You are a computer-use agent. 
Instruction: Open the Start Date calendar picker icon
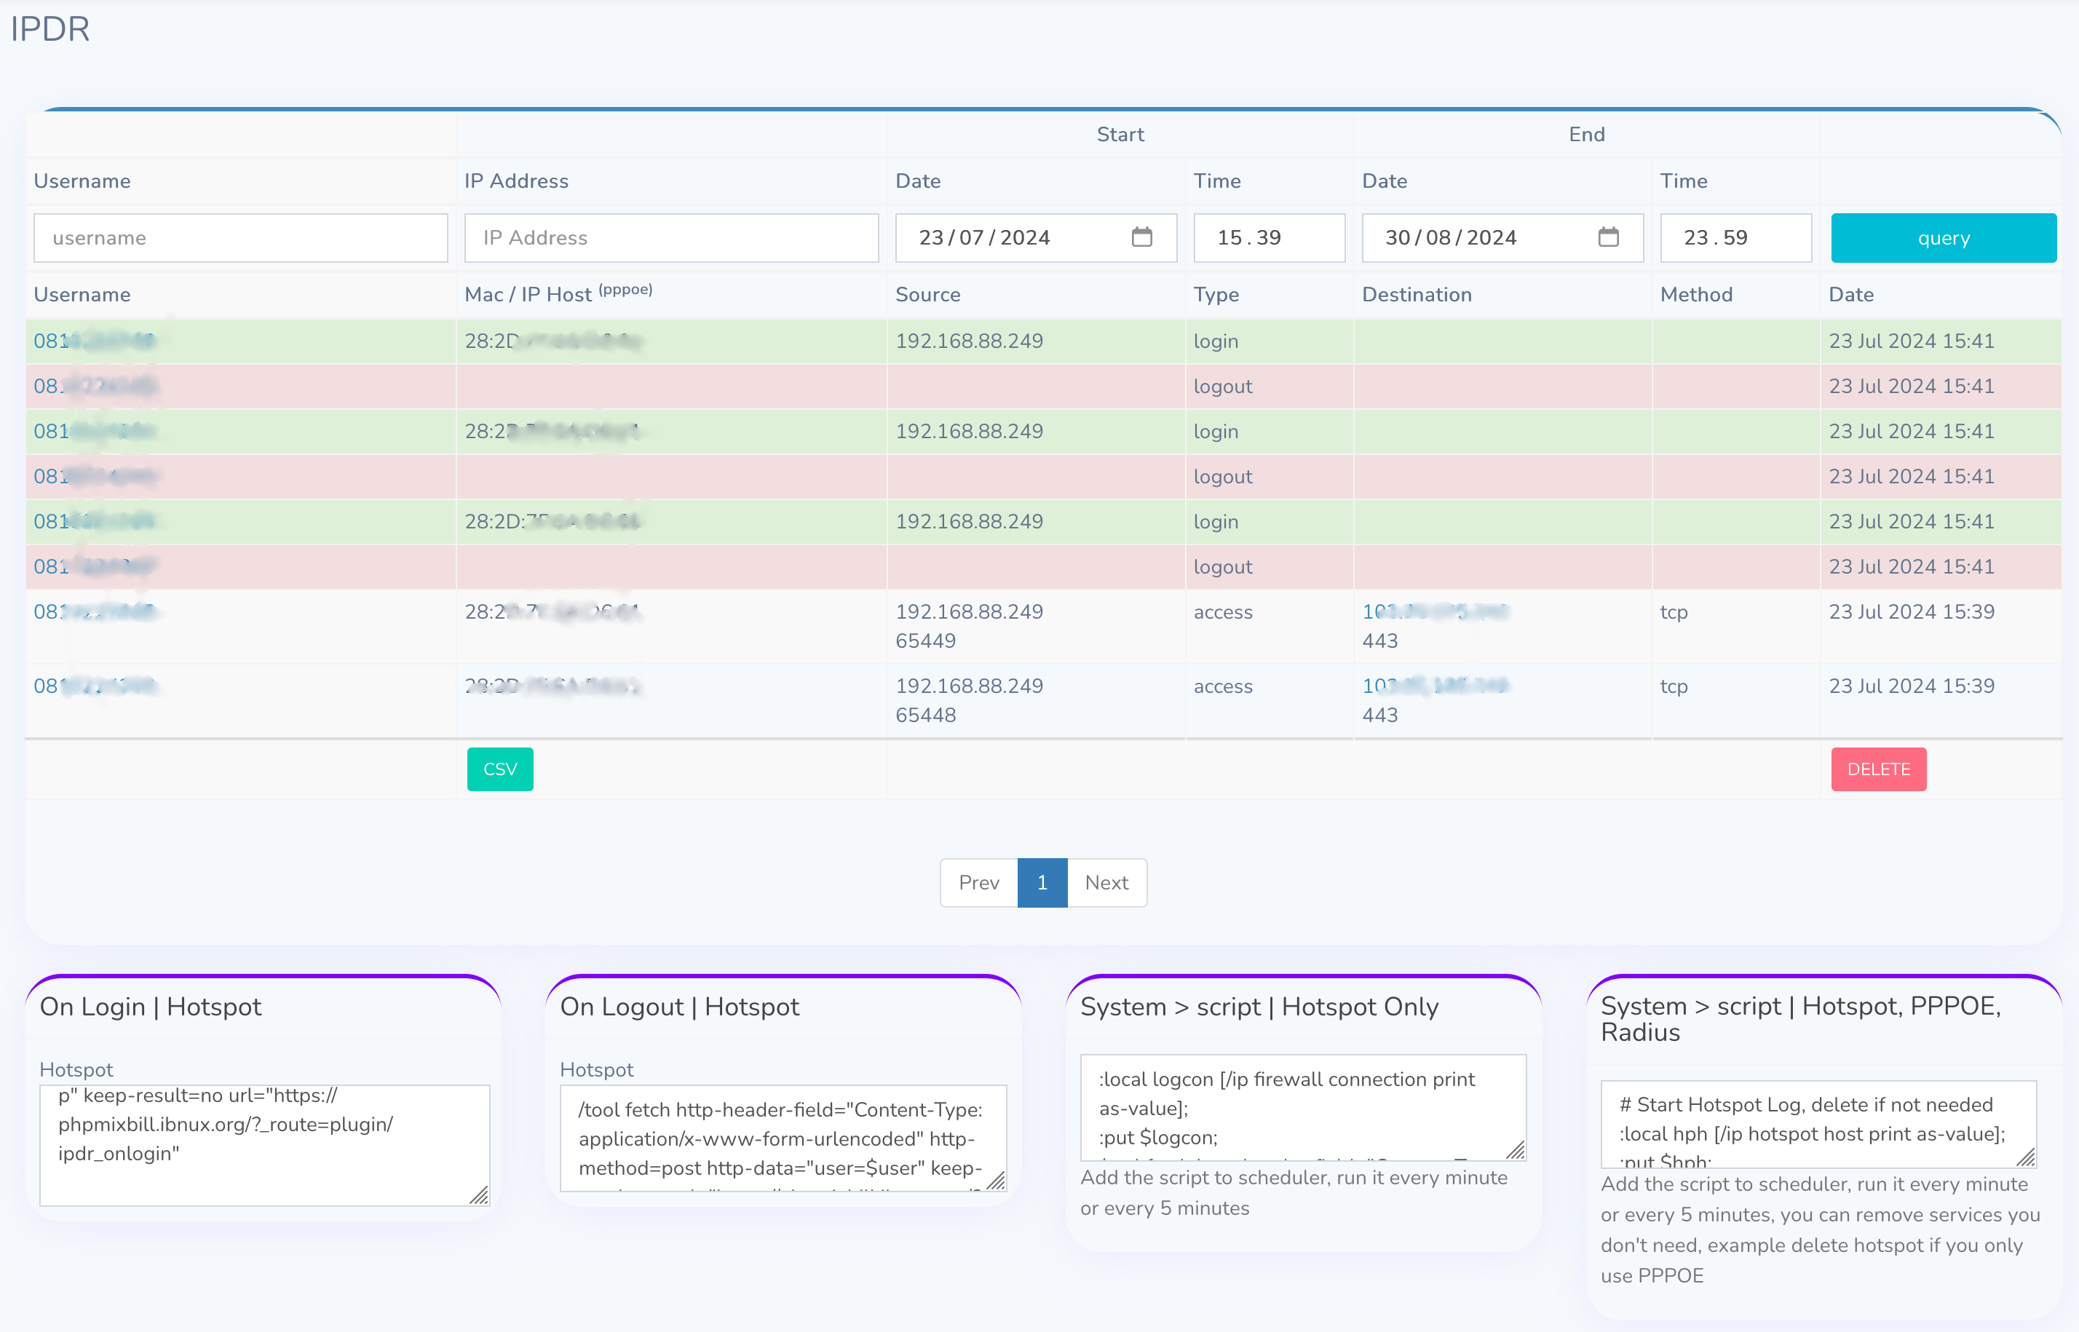click(1141, 237)
